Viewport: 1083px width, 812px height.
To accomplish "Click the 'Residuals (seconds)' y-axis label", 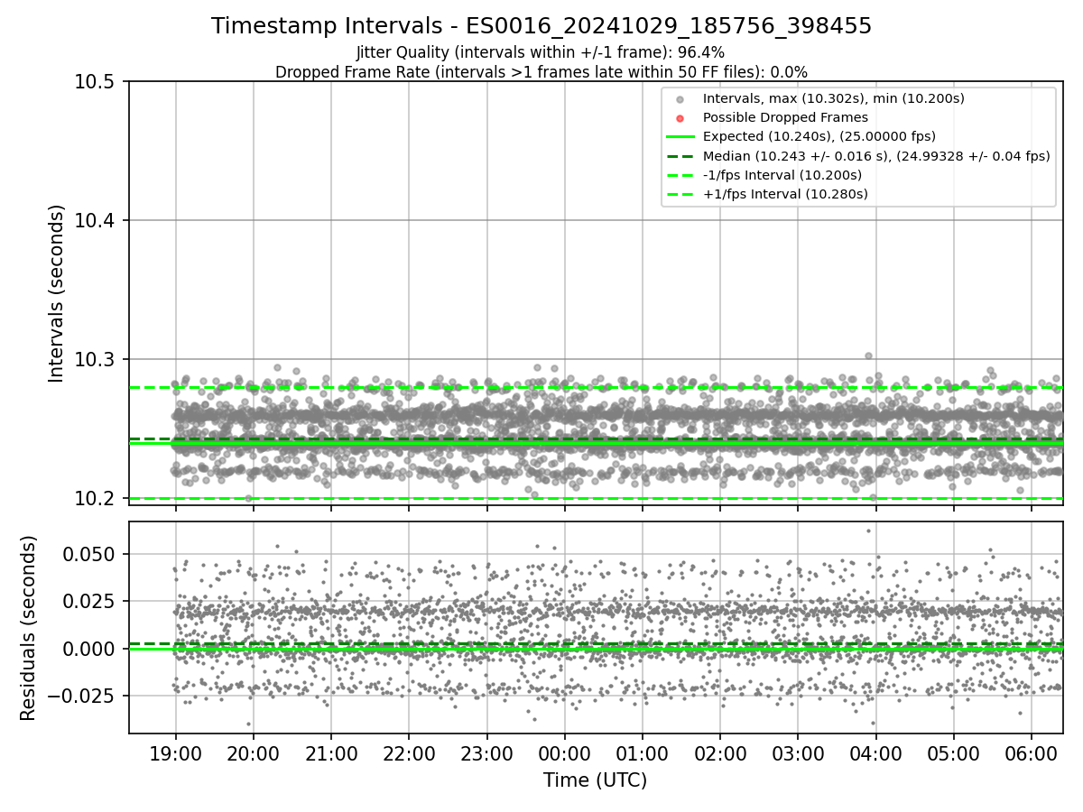I will pos(29,628).
